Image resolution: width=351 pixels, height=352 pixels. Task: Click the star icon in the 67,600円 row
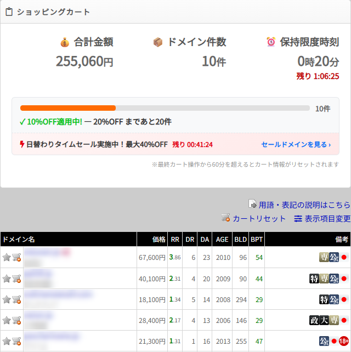7,257
